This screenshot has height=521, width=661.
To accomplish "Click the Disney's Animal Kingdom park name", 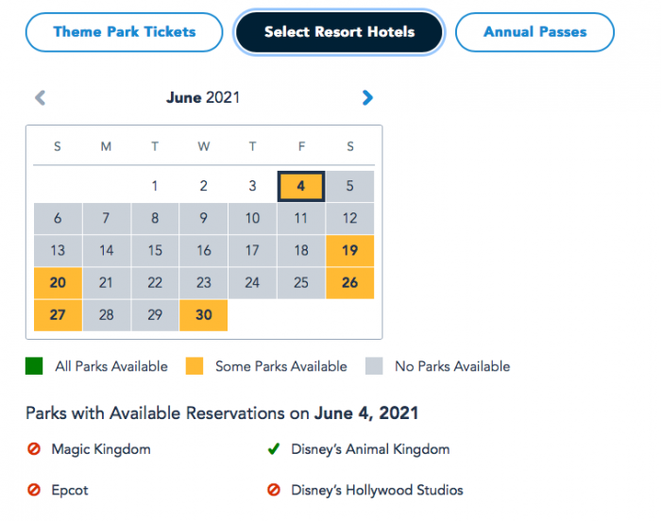I will coord(370,449).
